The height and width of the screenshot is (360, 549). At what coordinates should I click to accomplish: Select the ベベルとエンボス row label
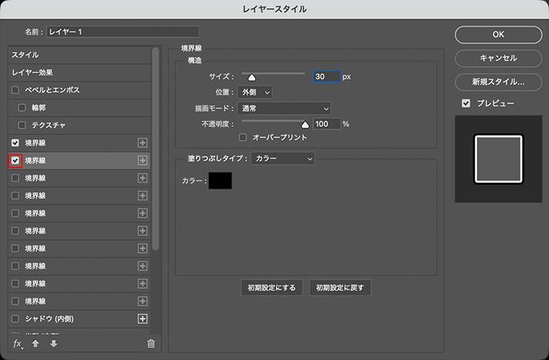[52, 90]
